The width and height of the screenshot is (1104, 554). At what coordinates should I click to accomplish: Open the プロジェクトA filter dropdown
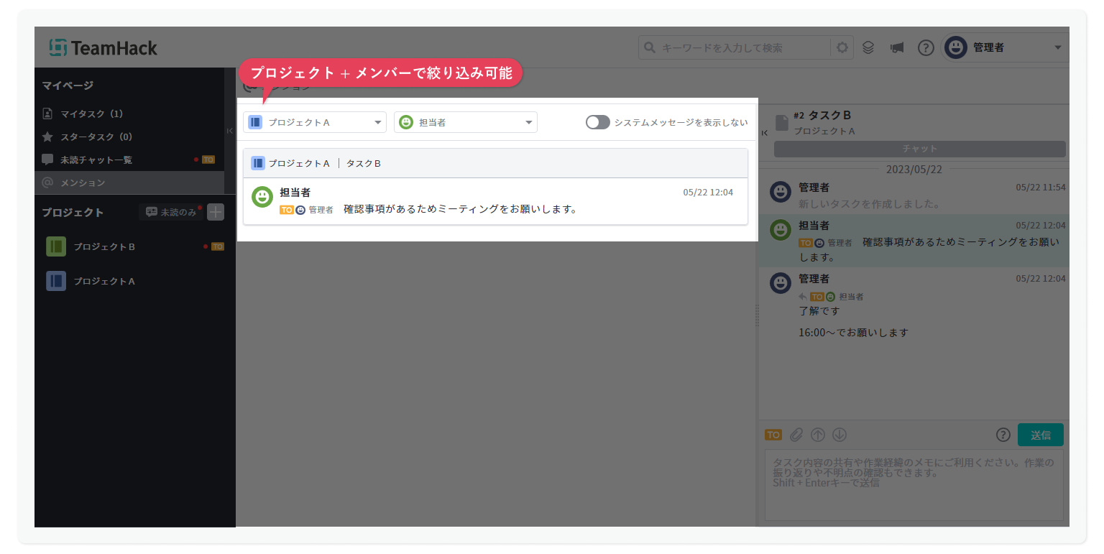(x=315, y=122)
